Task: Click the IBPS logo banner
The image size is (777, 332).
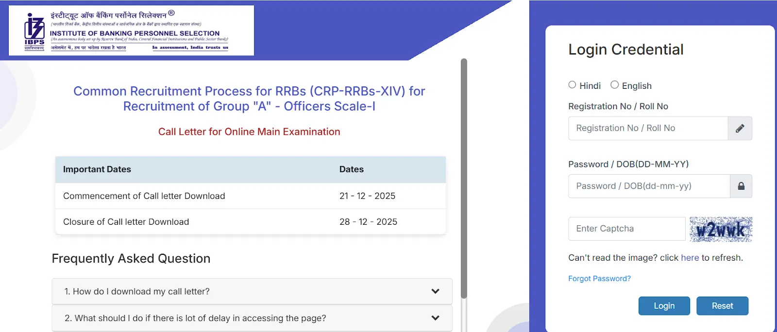Action: click(x=131, y=31)
